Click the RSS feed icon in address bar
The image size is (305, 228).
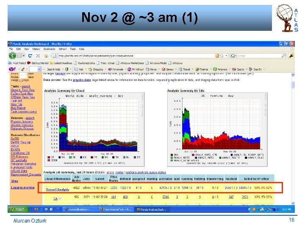pyautogui.click(x=217, y=56)
